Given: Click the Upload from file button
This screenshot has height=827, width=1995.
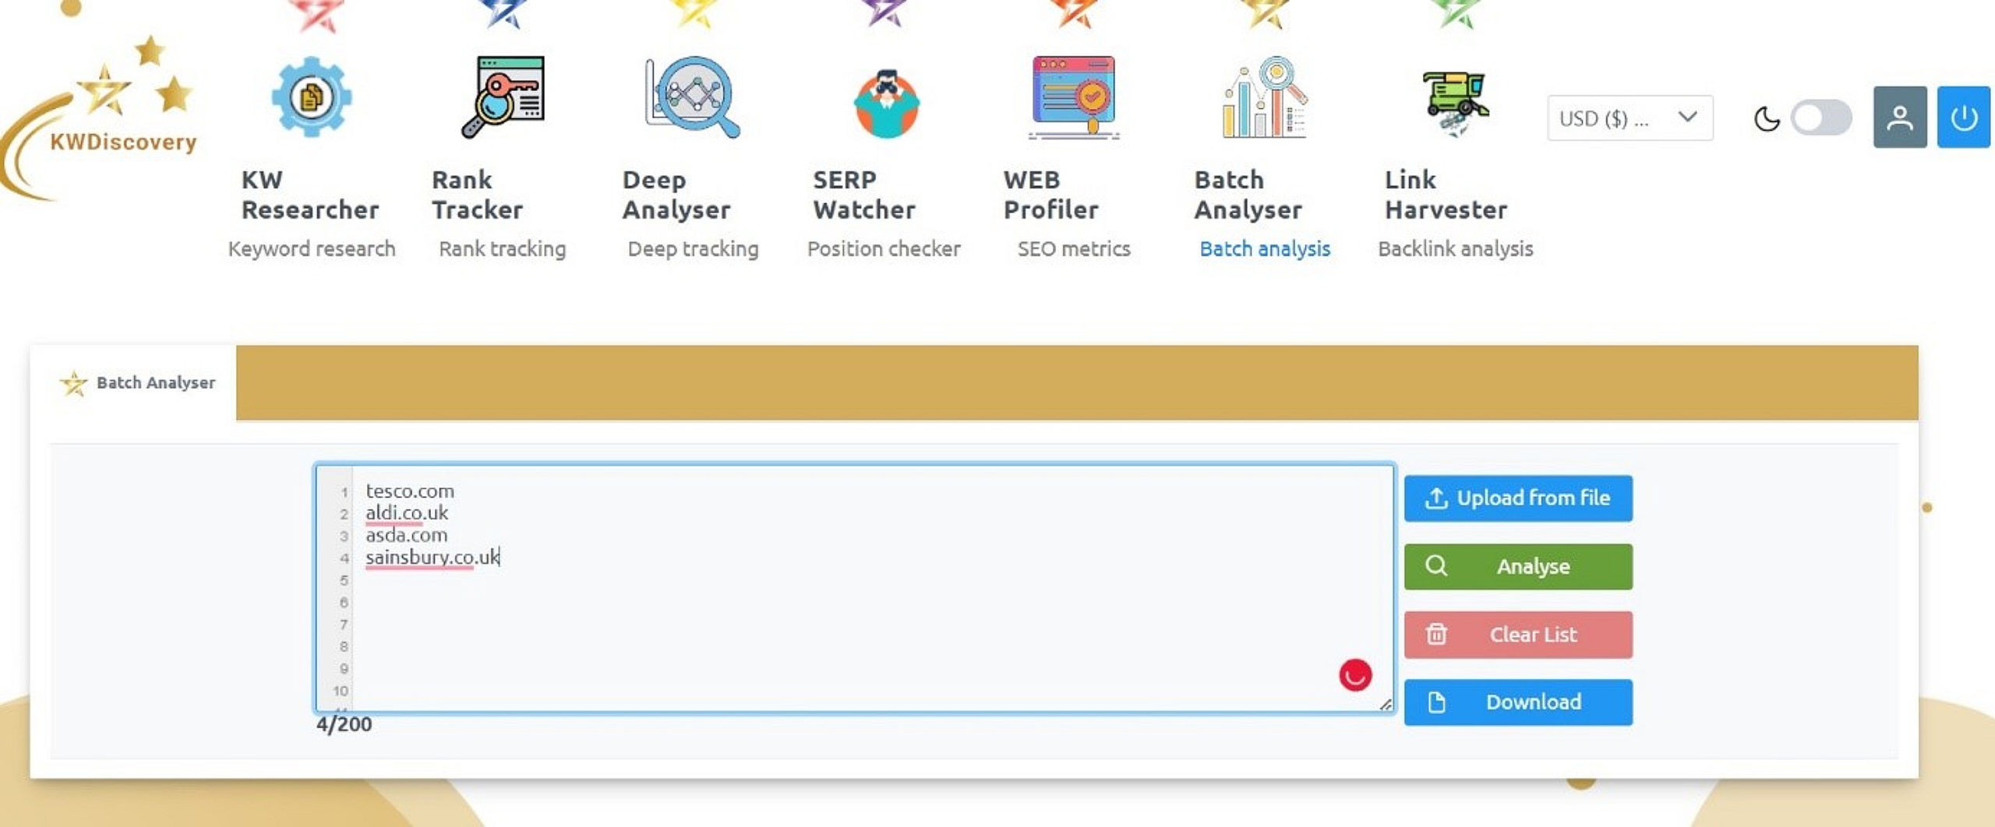Looking at the screenshot, I should pyautogui.click(x=1518, y=498).
